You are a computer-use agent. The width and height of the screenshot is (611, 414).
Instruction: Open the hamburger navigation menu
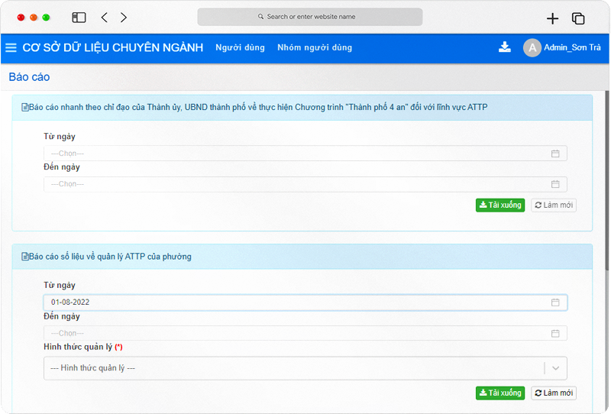(11, 47)
